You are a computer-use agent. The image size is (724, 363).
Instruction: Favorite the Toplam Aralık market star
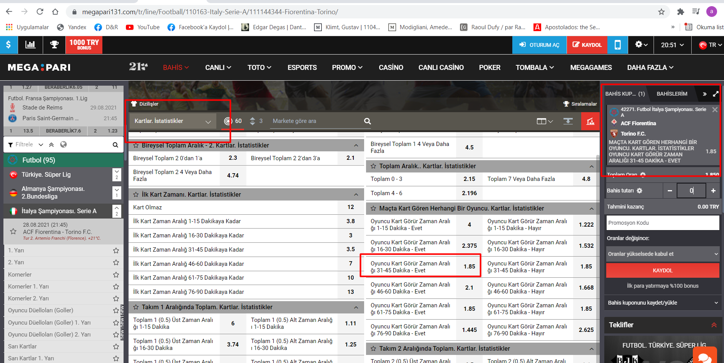click(373, 166)
